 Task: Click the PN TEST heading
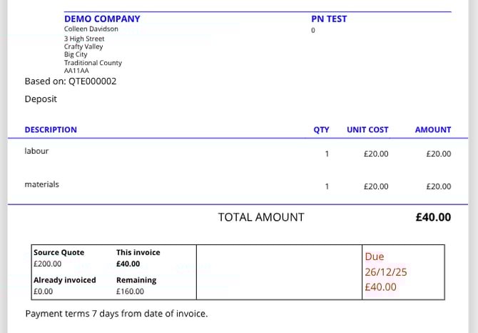coord(329,19)
